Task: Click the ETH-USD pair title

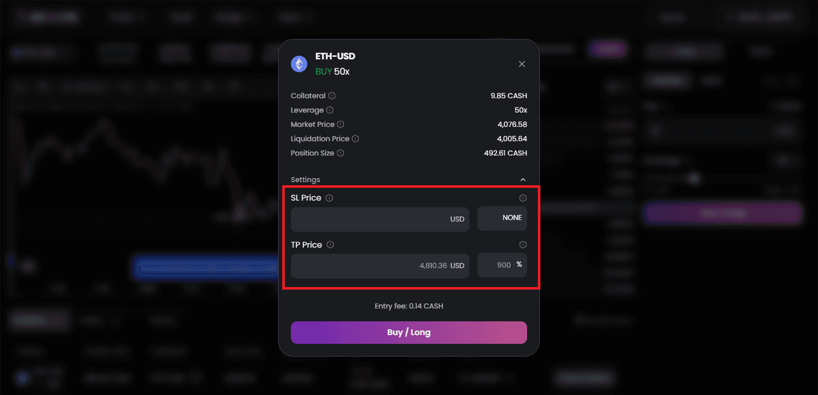Action: pos(335,56)
